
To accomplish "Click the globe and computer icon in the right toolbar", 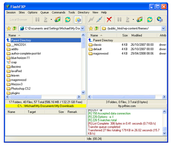I will 160,19.
